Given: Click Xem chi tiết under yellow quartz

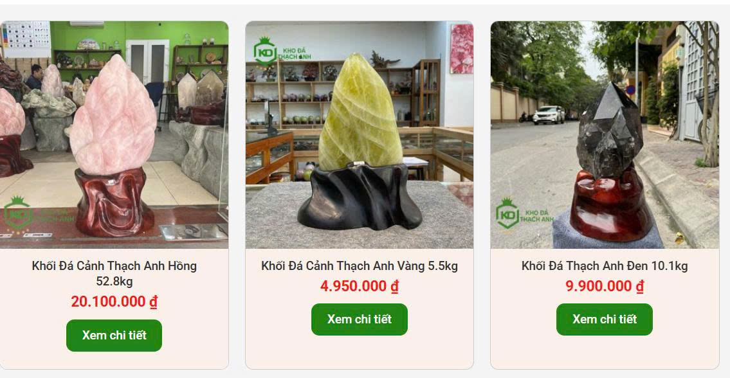Looking at the screenshot, I should 360,319.
